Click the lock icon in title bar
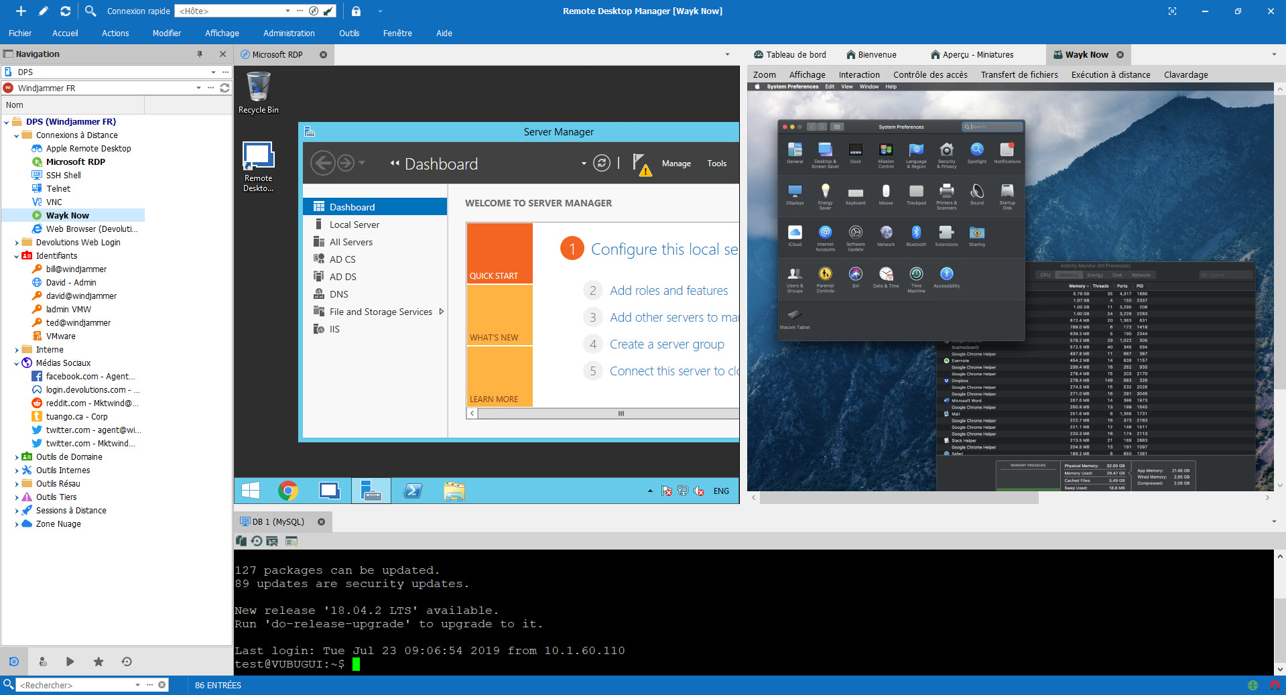The height and width of the screenshot is (695, 1286). [356, 11]
